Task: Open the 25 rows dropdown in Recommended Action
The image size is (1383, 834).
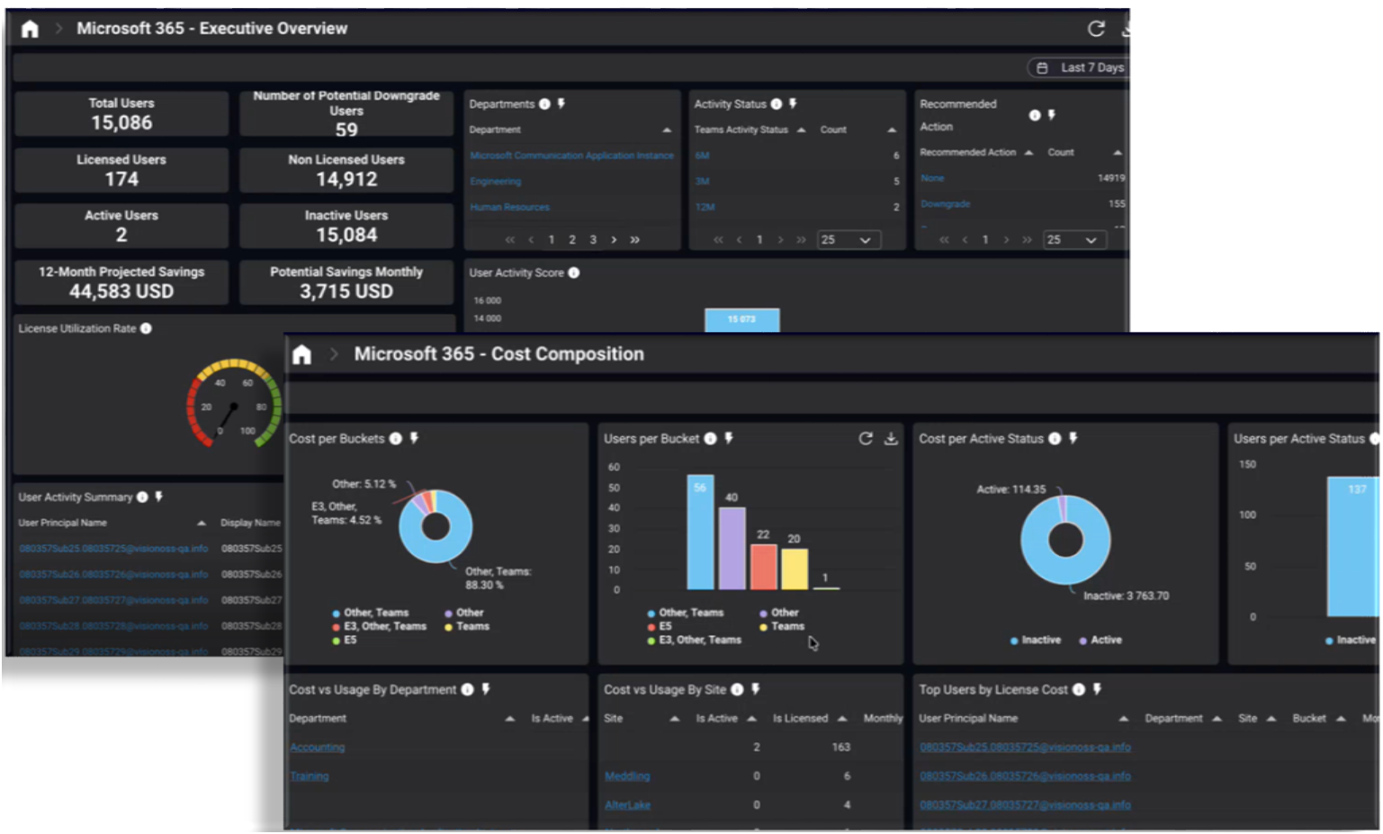Action: 1074,239
